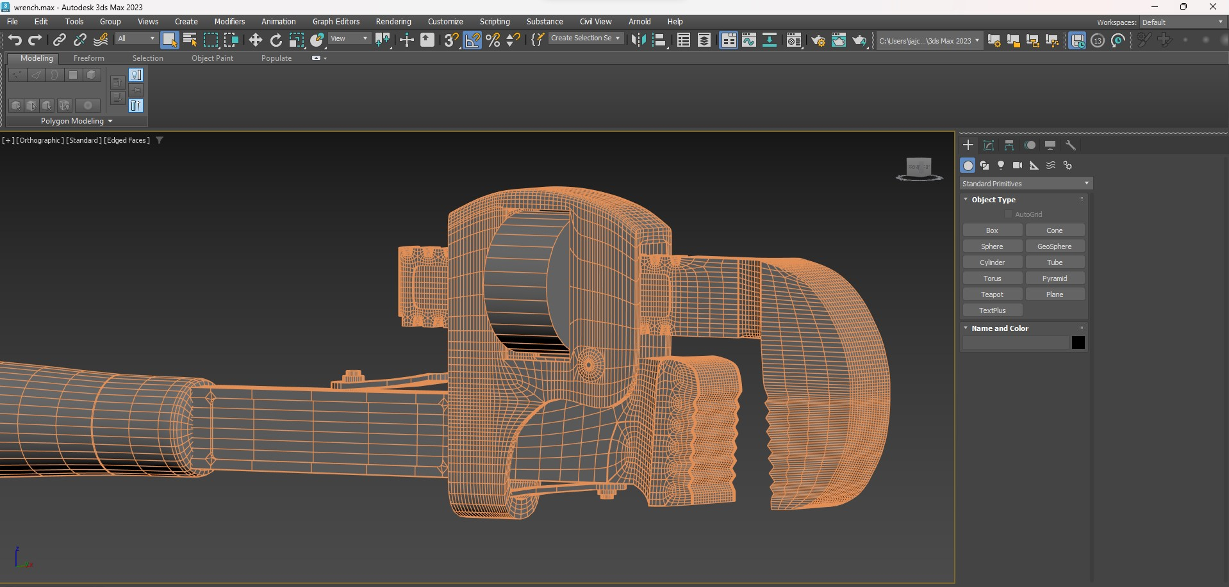The height and width of the screenshot is (587, 1229).
Task: Open the Utilities wrench panel icon
Action: point(1071,145)
